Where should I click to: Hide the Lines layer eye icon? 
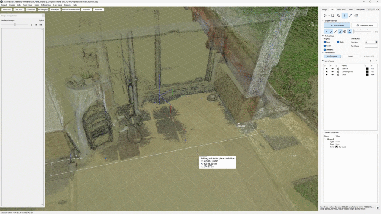pos(332,75)
